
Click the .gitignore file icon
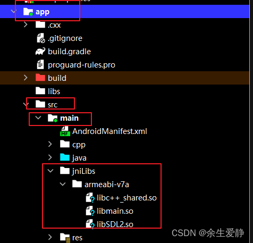point(41,38)
